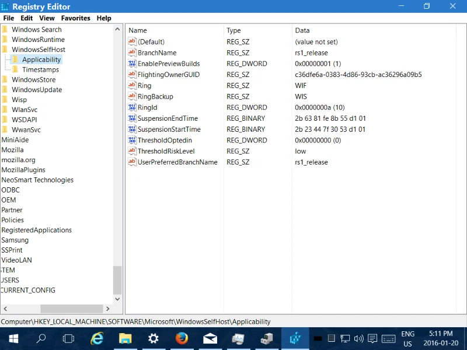This screenshot has width=467, height=350.
Task: Select the WlanSvc registry key
Action: click(x=25, y=110)
